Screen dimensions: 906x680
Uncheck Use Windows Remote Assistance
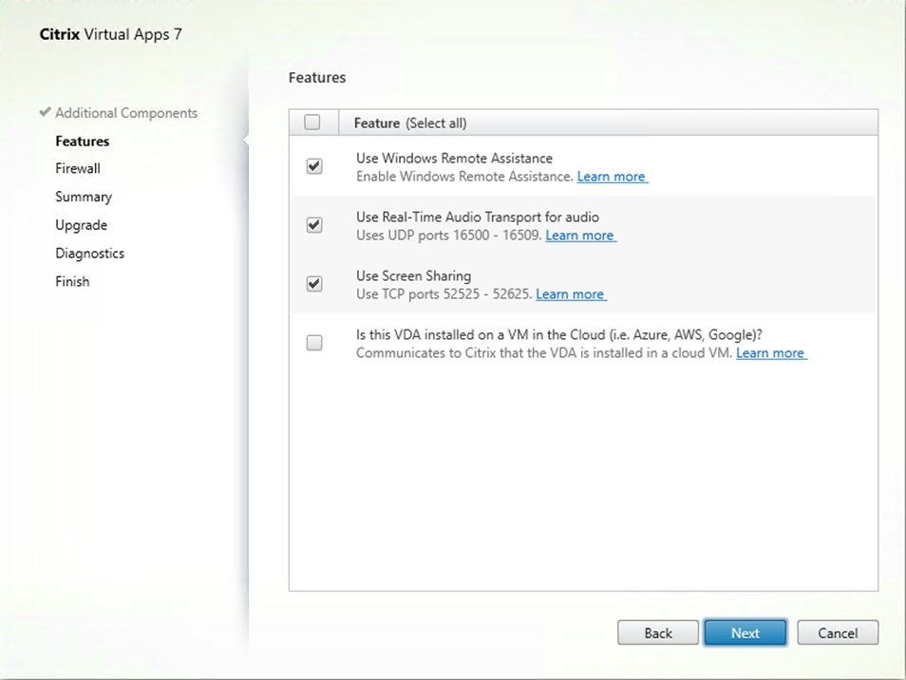tap(314, 166)
